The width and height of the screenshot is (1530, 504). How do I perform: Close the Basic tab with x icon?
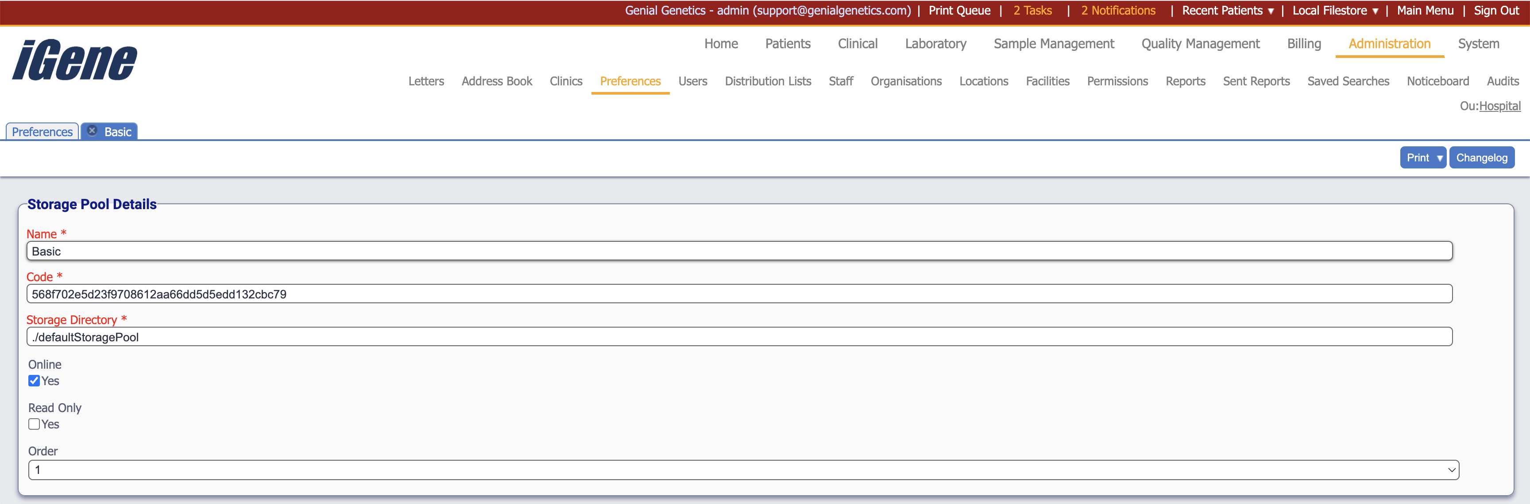pyautogui.click(x=92, y=131)
